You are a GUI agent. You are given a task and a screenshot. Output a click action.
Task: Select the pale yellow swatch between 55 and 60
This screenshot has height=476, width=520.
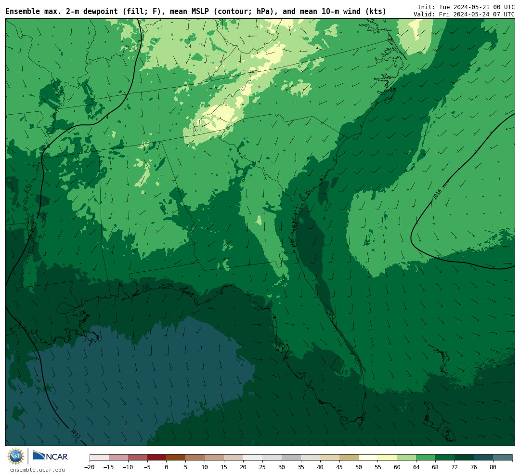[x=387, y=458]
